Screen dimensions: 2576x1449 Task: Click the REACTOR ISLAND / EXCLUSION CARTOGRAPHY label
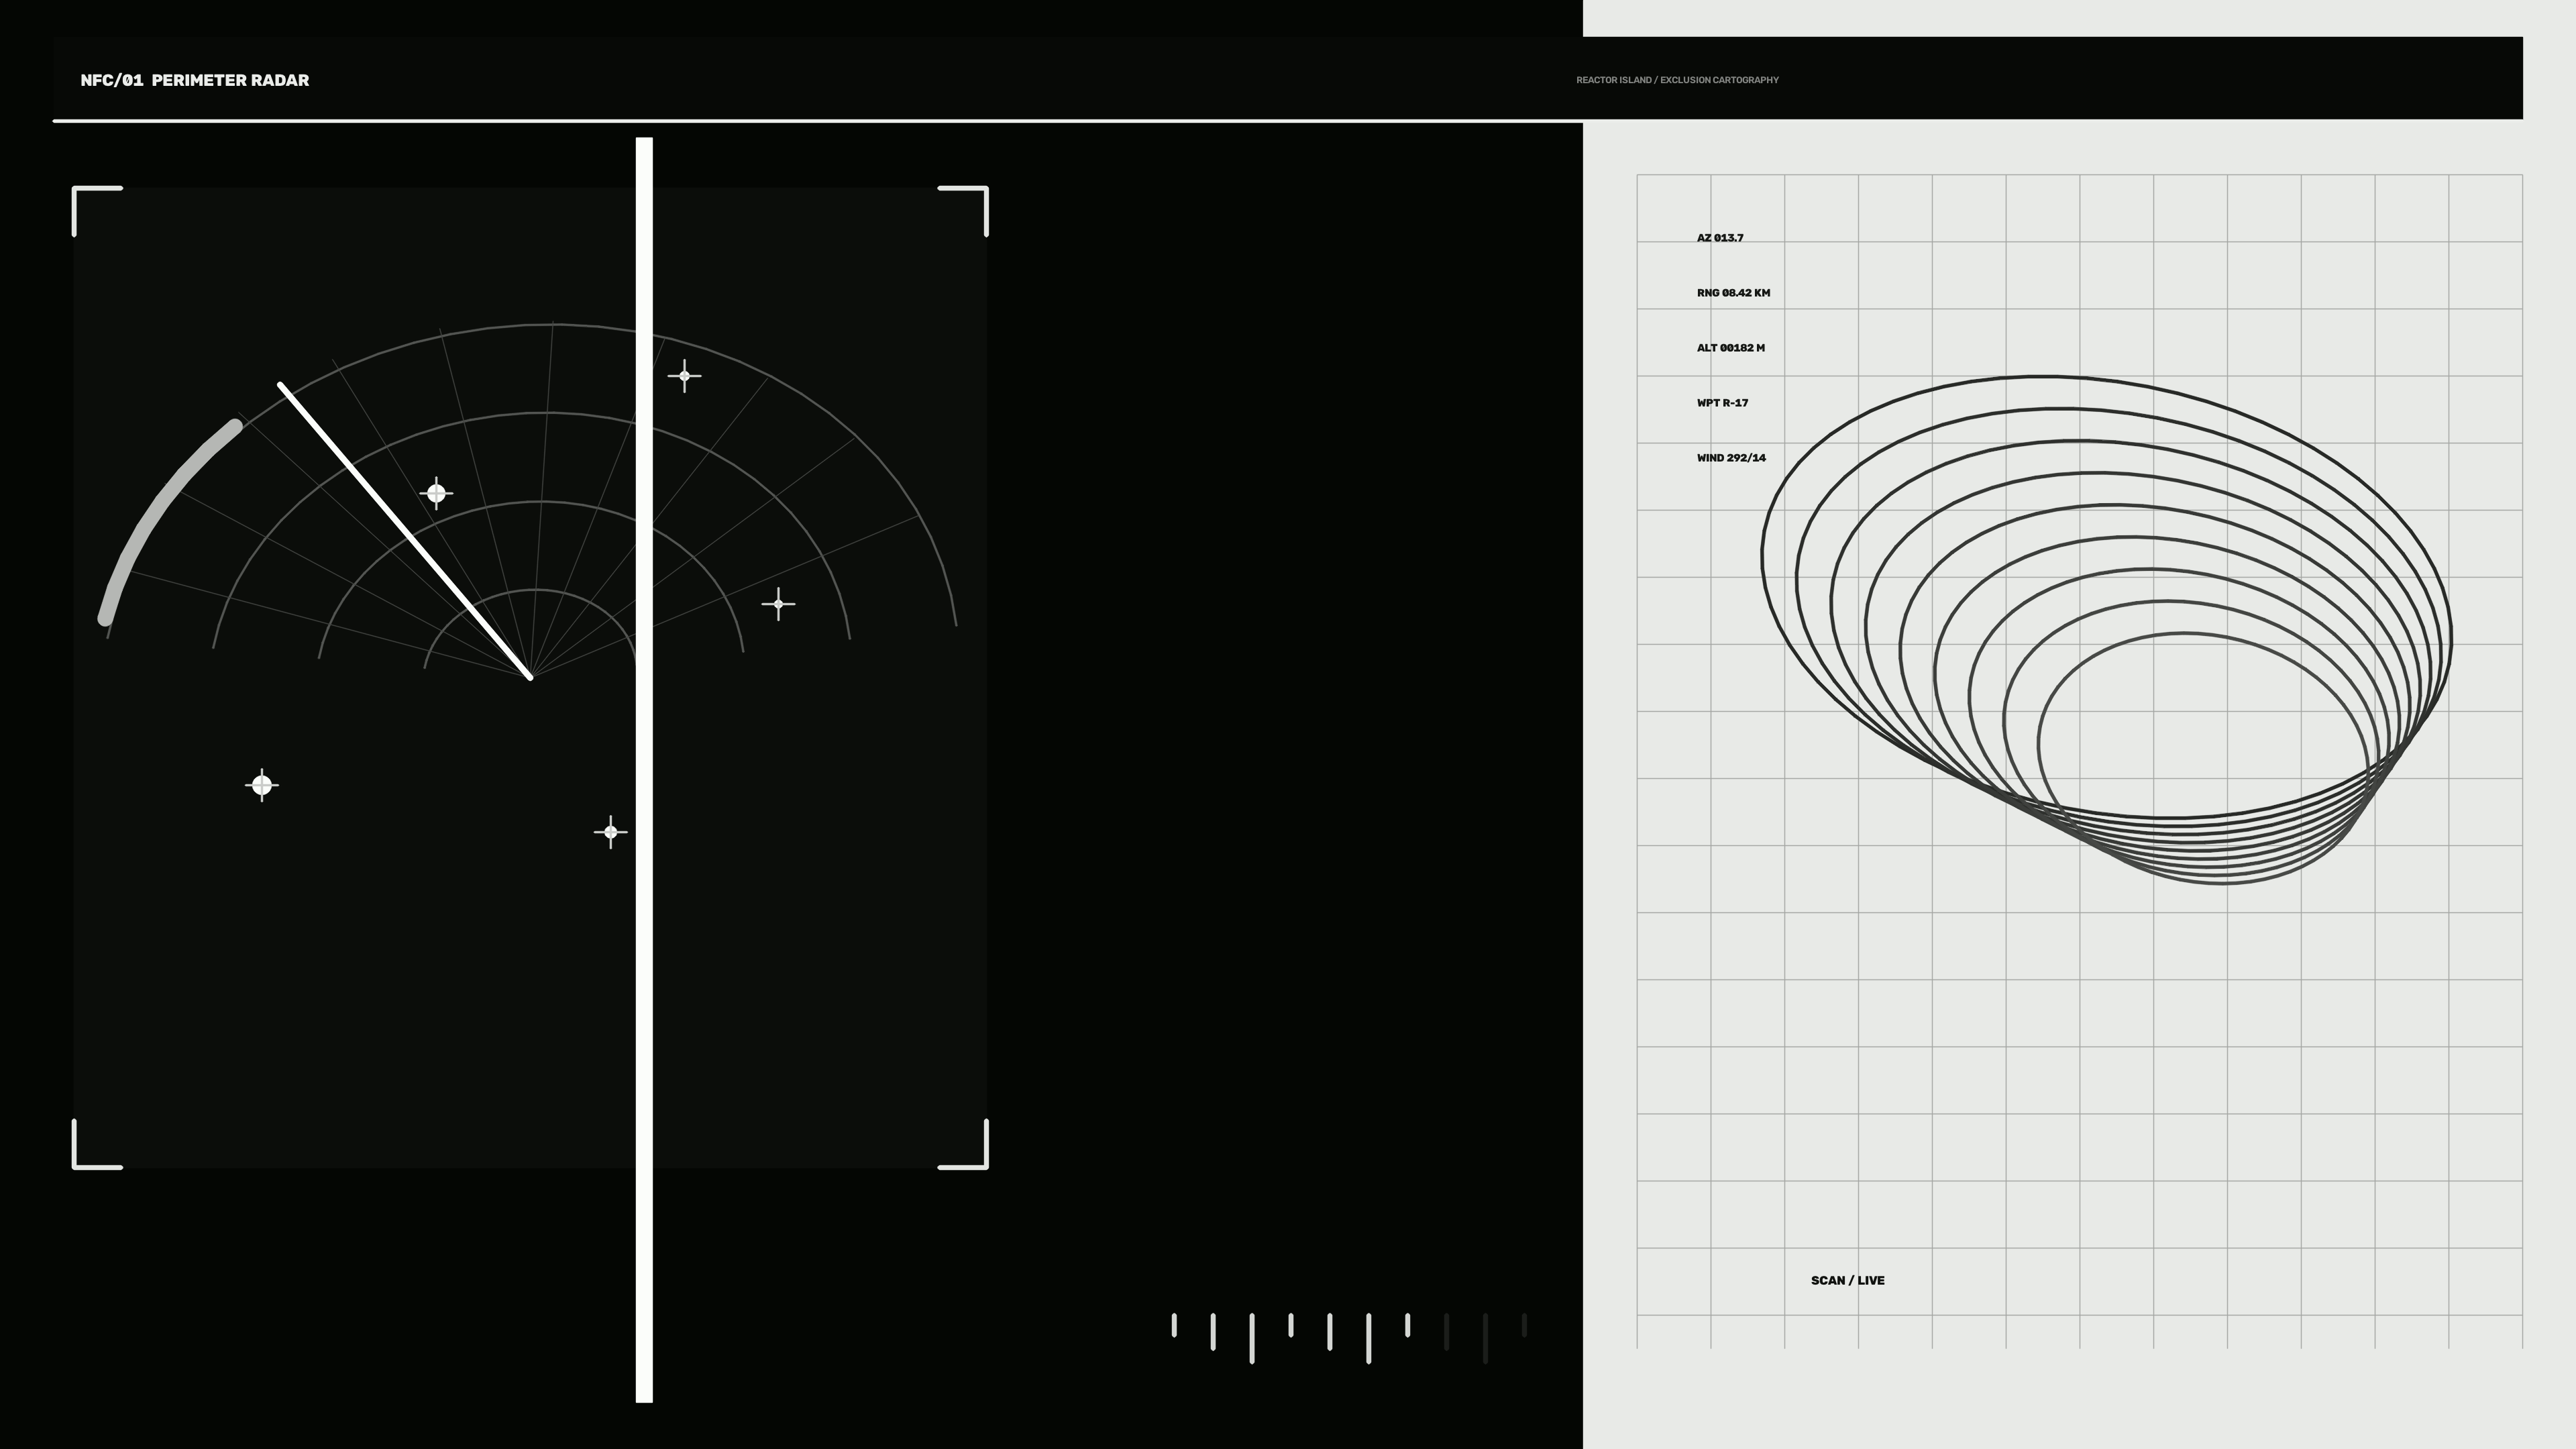click(1677, 80)
